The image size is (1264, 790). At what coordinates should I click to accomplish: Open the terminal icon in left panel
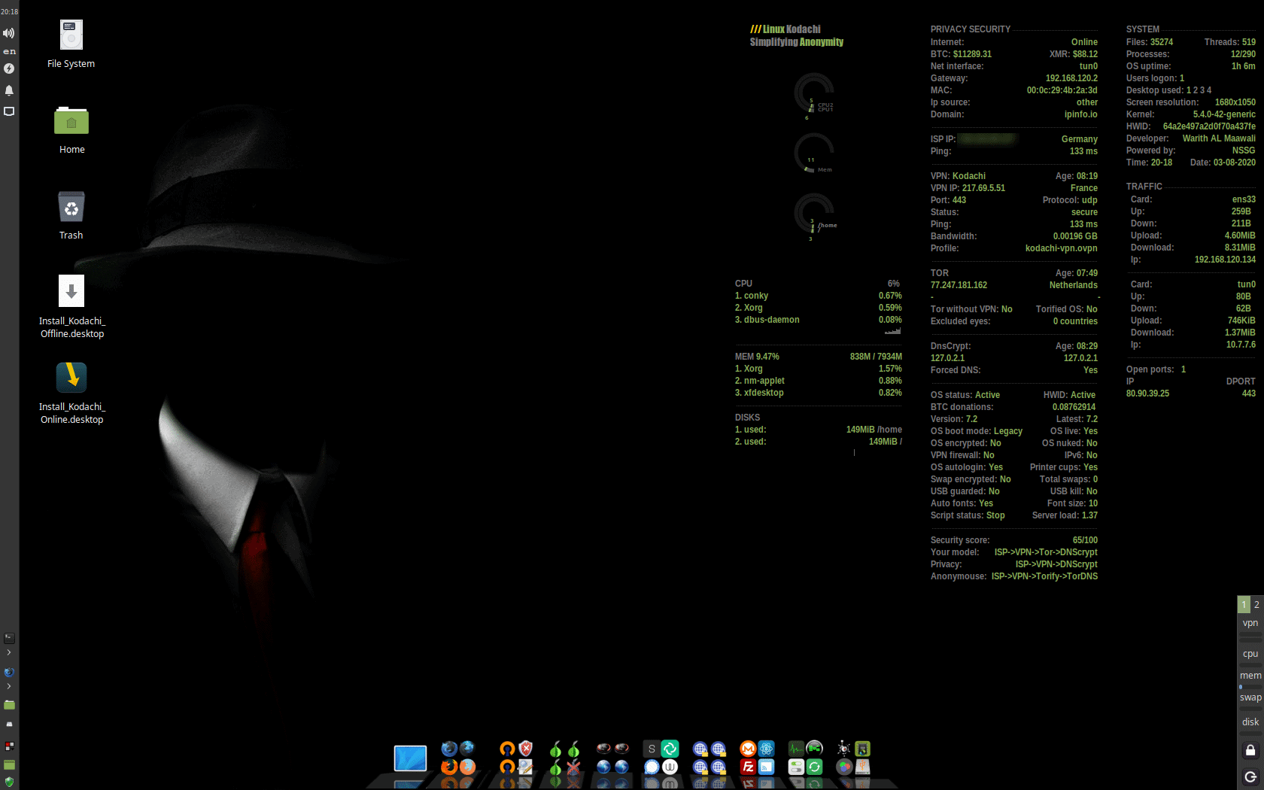click(x=9, y=638)
